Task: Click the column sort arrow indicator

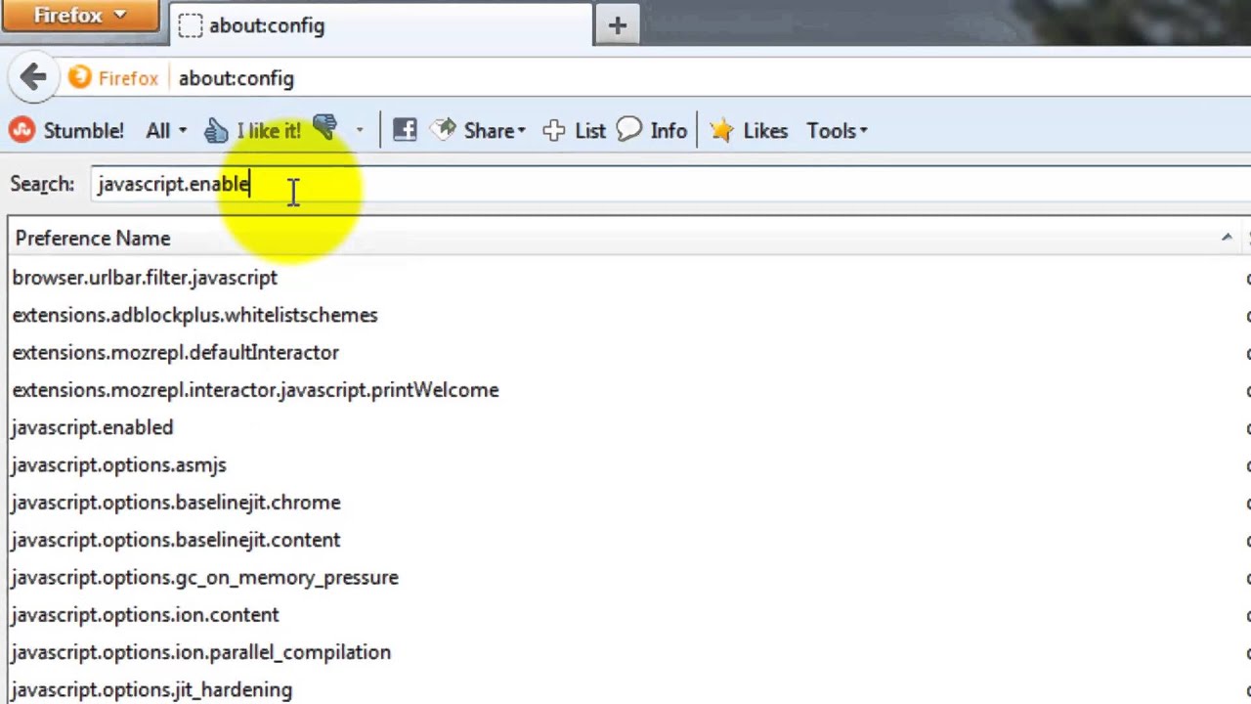Action: click(x=1227, y=238)
